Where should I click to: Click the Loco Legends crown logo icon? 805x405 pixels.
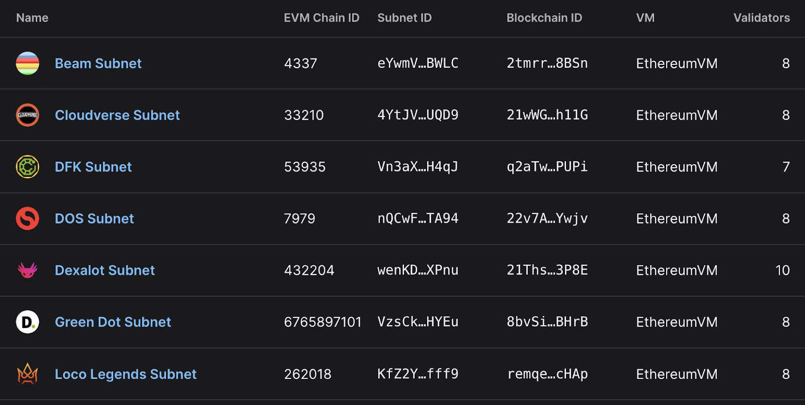point(28,374)
